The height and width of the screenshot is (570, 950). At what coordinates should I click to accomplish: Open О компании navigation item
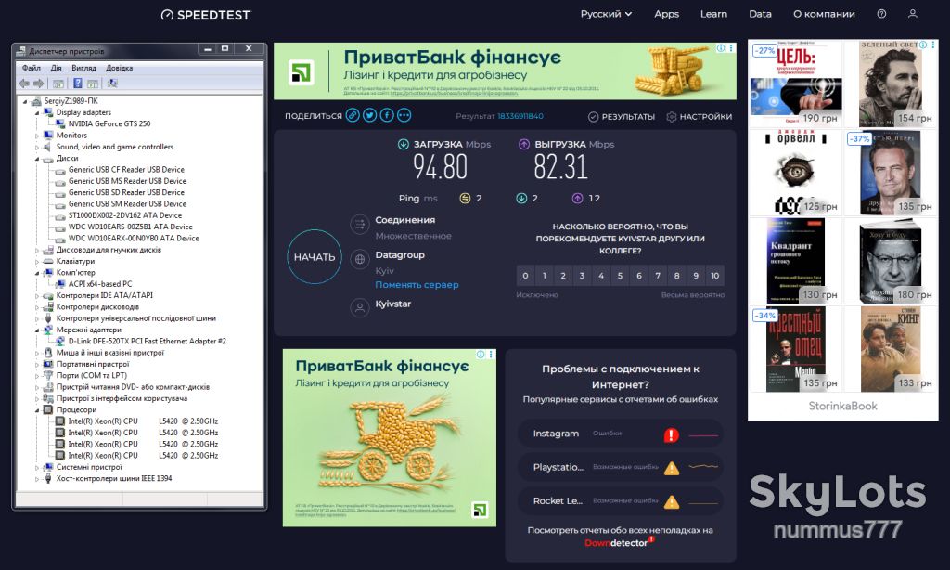824,14
